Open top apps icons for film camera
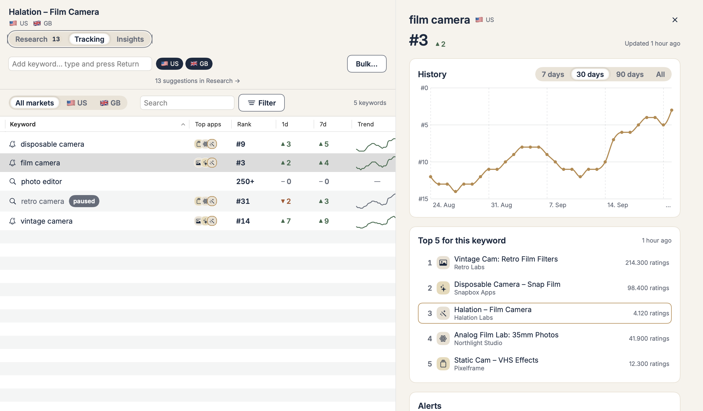 (205, 163)
